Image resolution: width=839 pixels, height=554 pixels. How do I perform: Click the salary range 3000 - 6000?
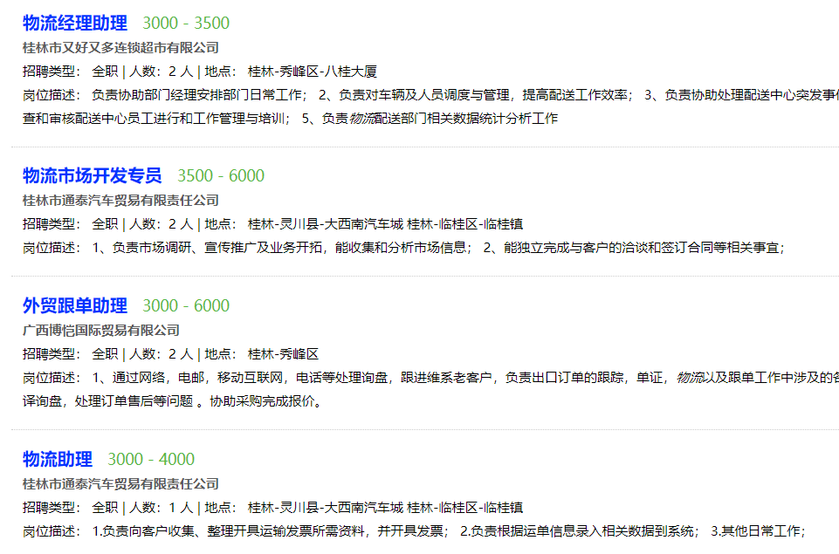186,305
